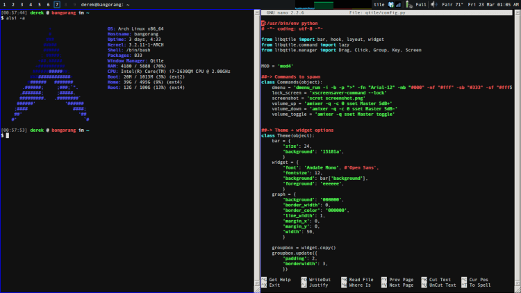Switch to workspace 5
This screenshot has height=293, width=521.
pyautogui.click(x=40, y=4)
